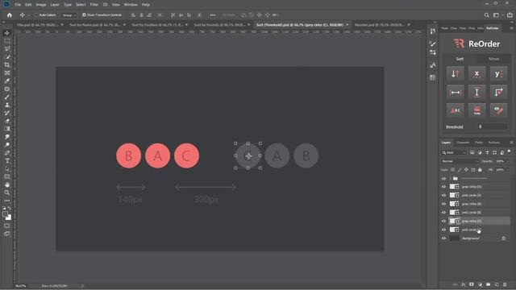Switch to the Channels tab
This screenshot has height=290, width=516.
click(463, 143)
